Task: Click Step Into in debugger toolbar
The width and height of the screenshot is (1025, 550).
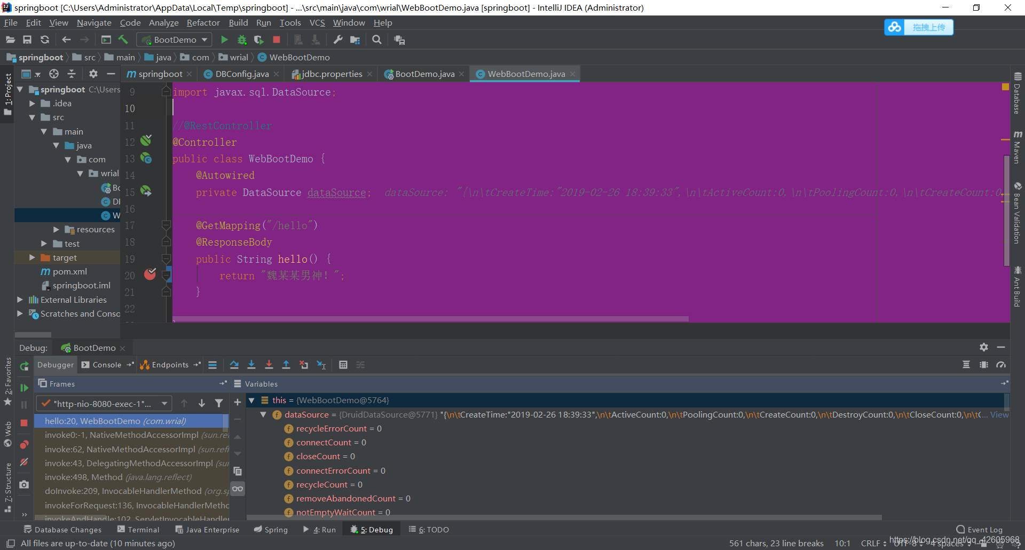Action: (251, 365)
